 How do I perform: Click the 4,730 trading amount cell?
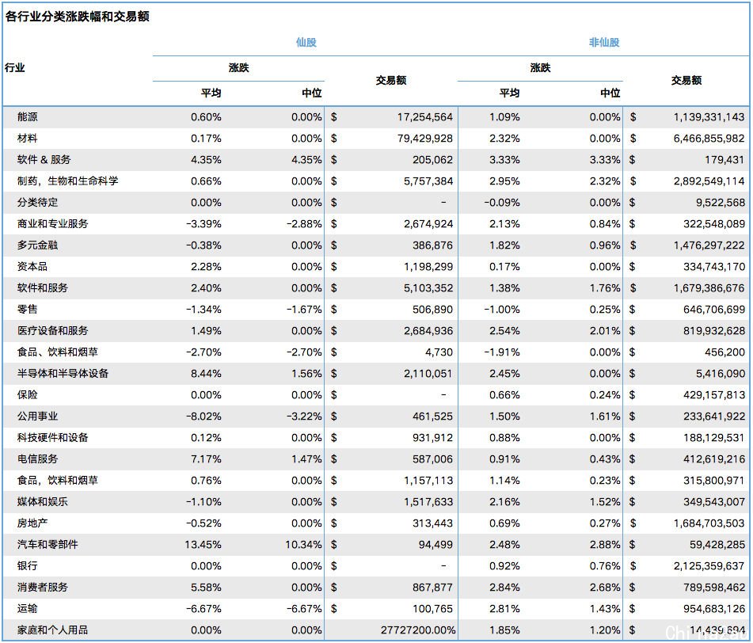[439, 352]
